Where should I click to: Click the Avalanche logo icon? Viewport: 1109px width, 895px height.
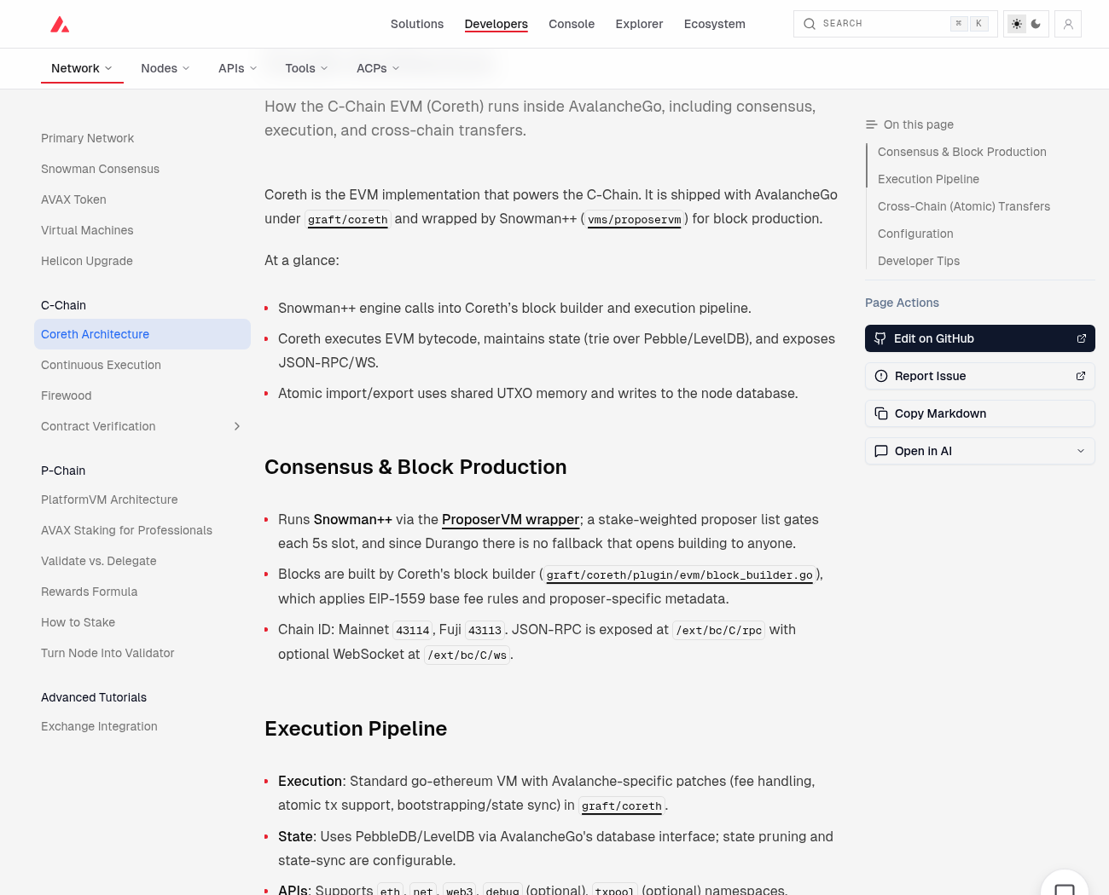point(60,24)
